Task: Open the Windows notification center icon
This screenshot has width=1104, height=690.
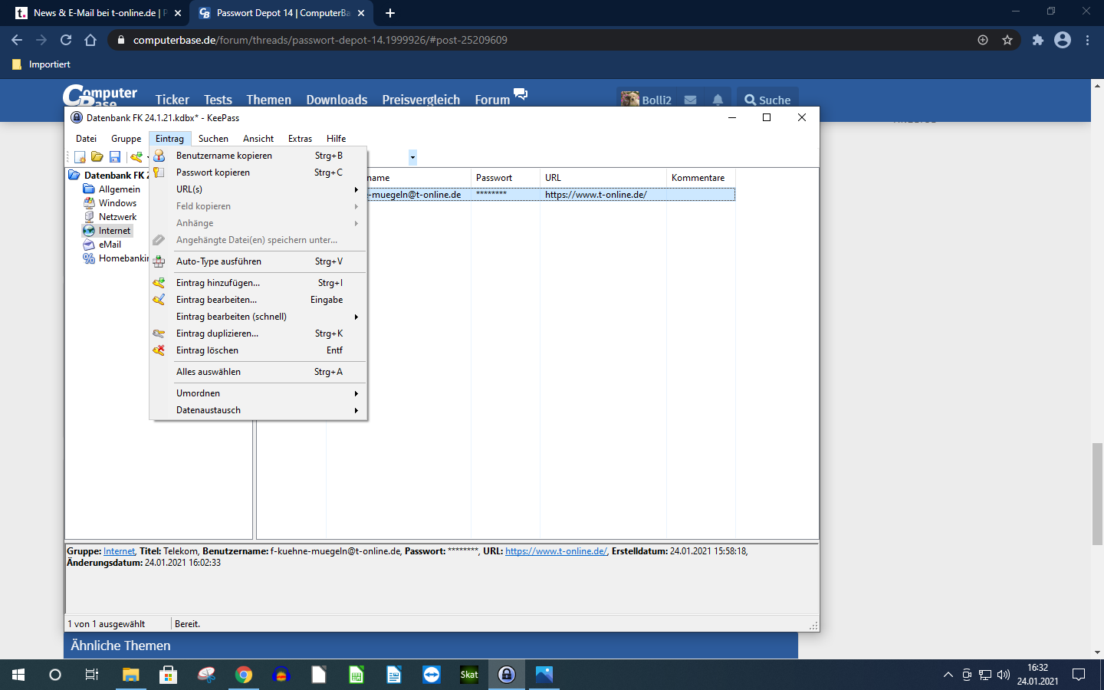Action: tap(1079, 675)
